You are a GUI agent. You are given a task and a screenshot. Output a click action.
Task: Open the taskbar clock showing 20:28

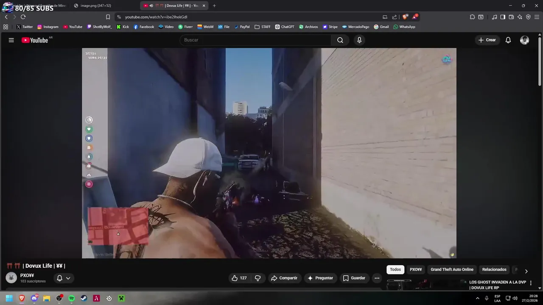529,298
